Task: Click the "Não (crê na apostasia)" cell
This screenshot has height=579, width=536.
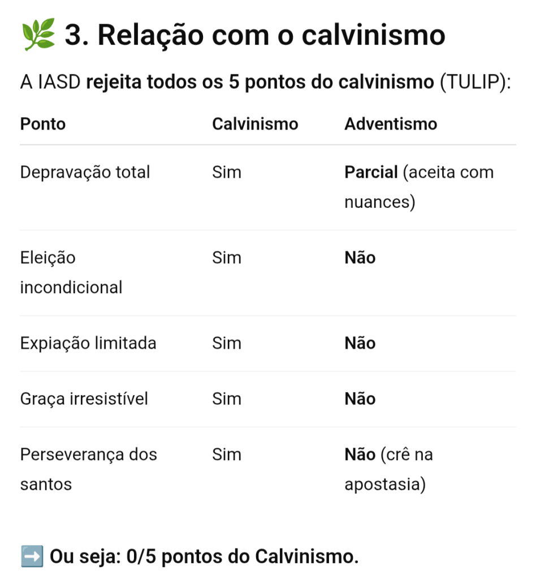Action: click(389, 469)
